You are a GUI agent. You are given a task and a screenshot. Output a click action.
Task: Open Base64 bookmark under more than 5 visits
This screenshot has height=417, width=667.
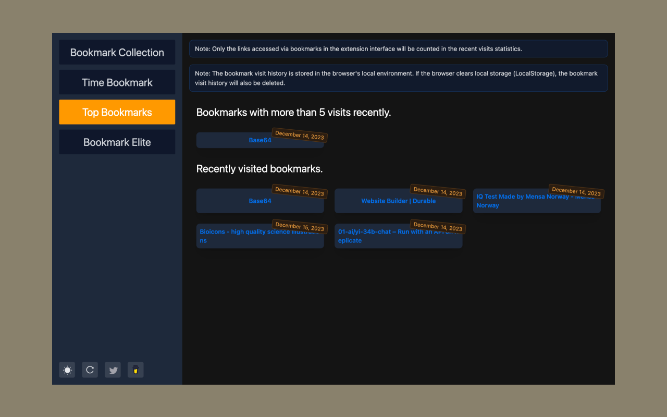tap(260, 140)
